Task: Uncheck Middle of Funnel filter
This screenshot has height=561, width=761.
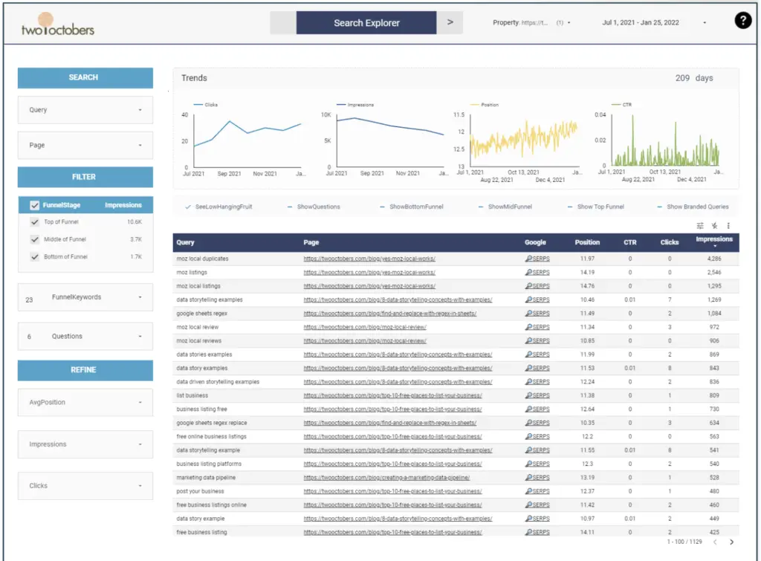Action: point(34,239)
